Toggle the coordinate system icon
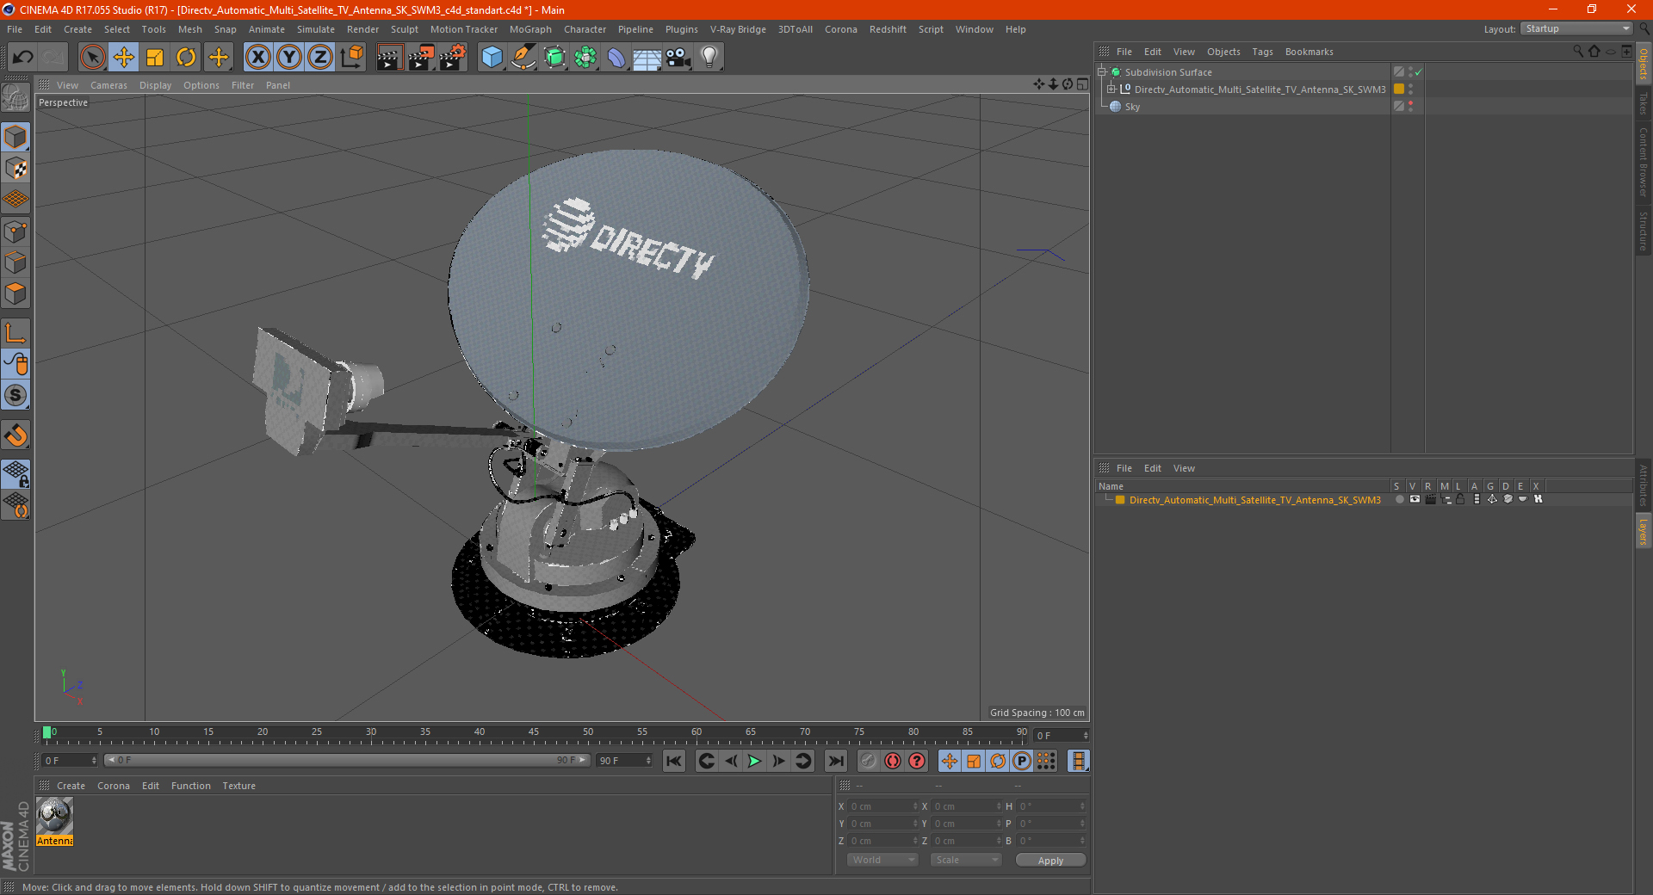Image resolution: width=1653 pixels, height=895 pixels. pos(352,58)
